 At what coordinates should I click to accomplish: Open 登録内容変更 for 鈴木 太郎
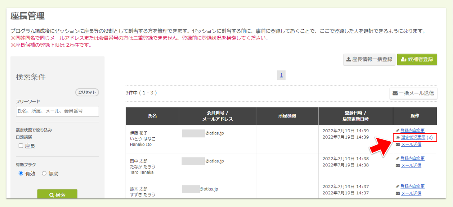pos(412,186)
